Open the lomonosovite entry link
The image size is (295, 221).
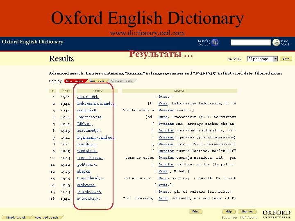89,117
